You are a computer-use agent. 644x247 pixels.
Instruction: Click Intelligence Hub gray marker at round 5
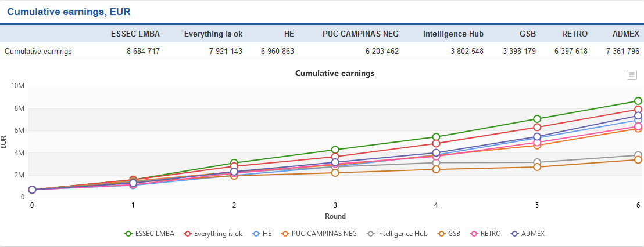click(x=537, y=162)
